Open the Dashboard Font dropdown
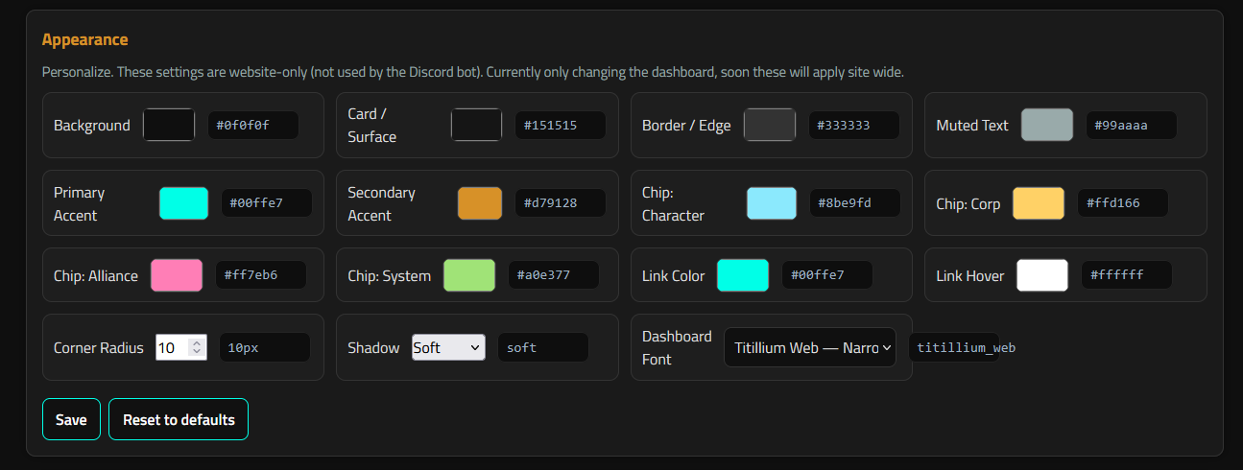 click(x=809, y=347)
